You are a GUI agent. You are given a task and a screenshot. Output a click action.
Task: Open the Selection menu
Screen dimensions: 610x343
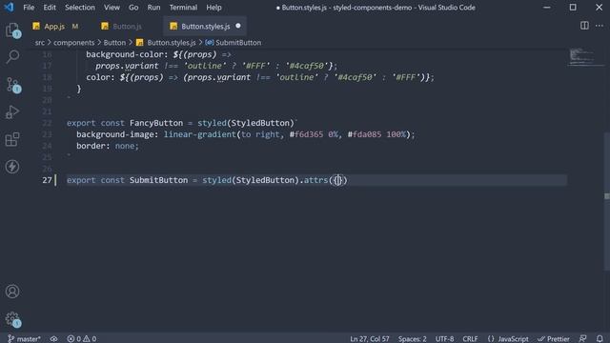(80, 8)
